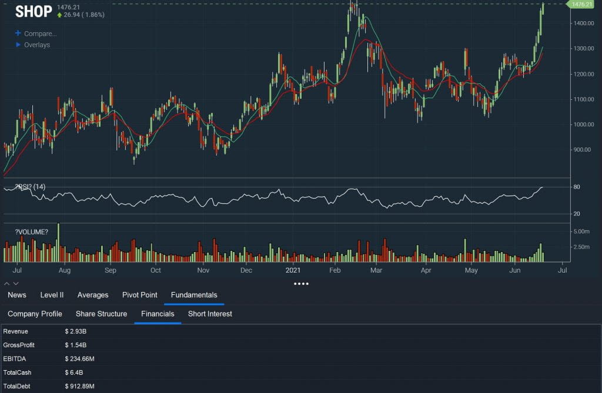Select the Pivot Point tab

pos(140,295)
